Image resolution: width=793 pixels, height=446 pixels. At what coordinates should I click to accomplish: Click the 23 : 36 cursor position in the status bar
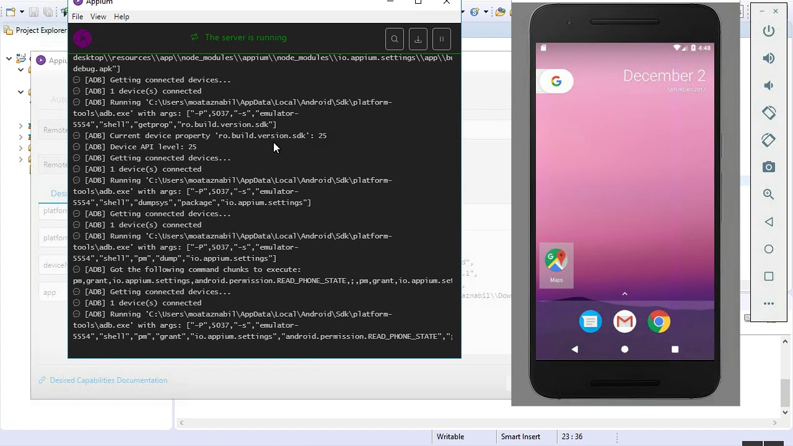click(572, 437)
